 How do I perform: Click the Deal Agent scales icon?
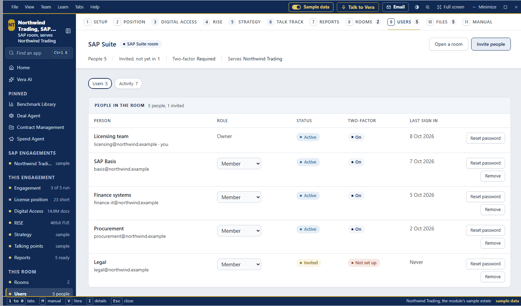(x=12, y=116)
